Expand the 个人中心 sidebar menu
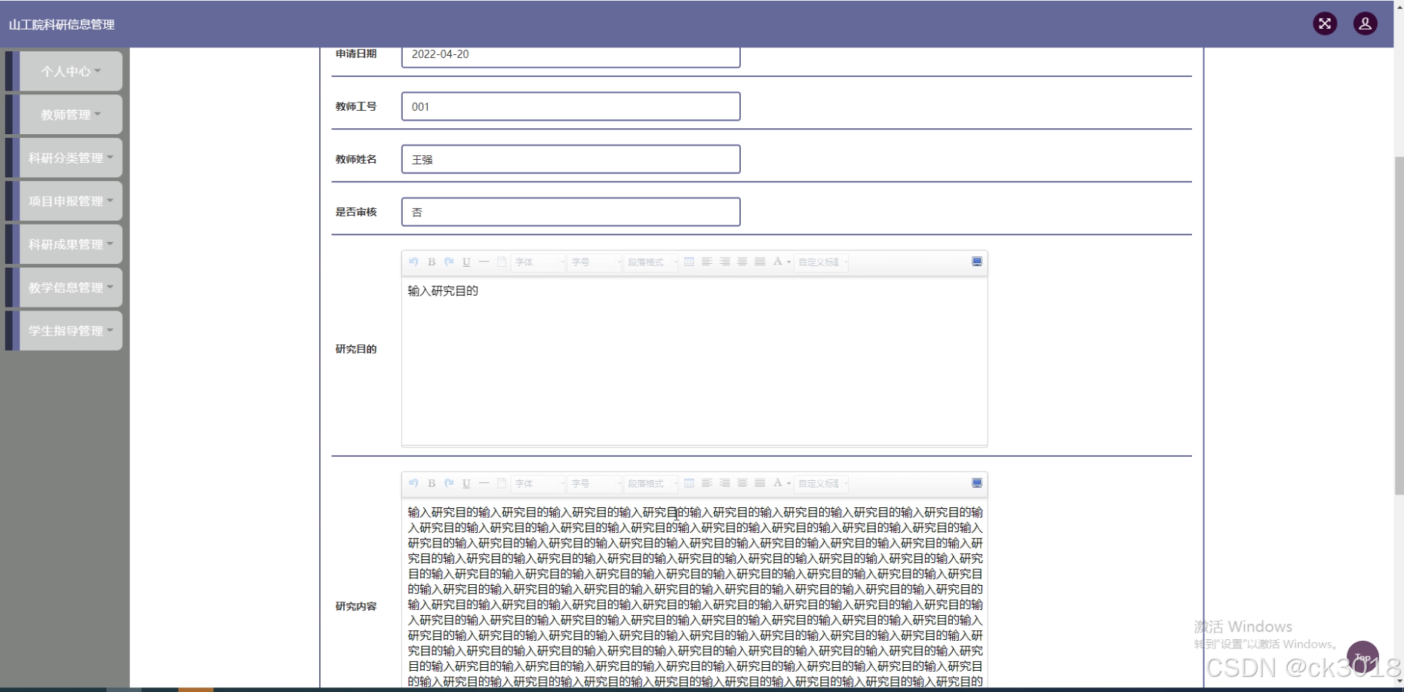 [x=71, y=71]
